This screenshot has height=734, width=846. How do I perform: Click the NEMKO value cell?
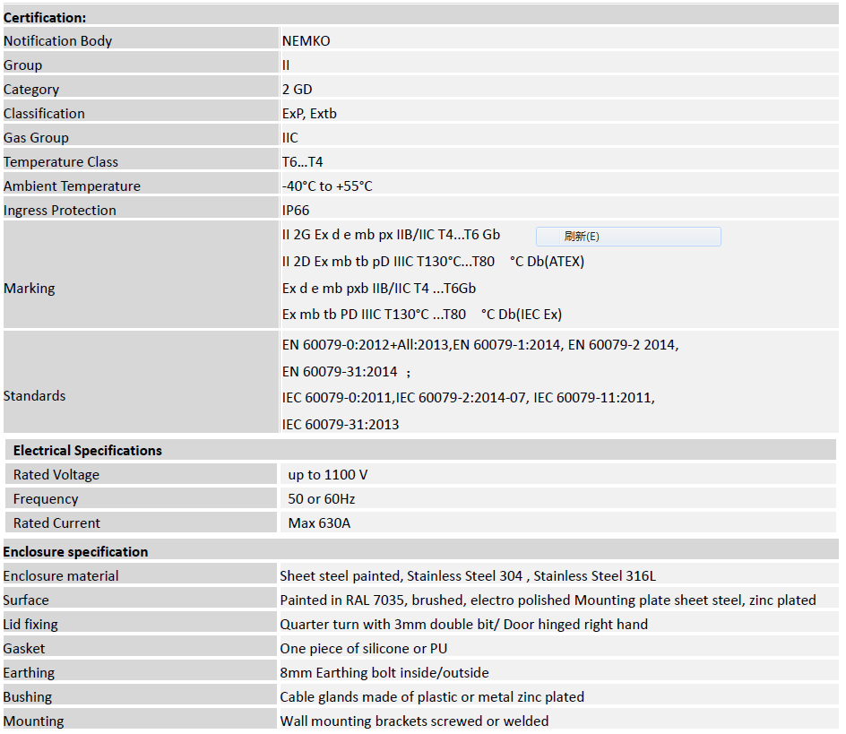(x=306, y=41)
